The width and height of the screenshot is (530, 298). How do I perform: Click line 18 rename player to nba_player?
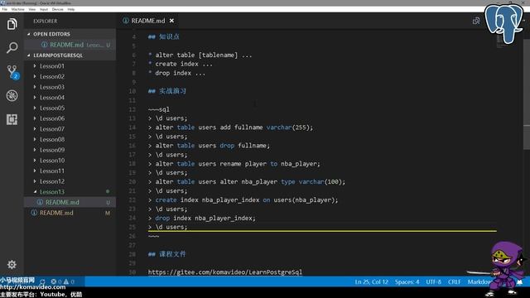tap(234, 164)
